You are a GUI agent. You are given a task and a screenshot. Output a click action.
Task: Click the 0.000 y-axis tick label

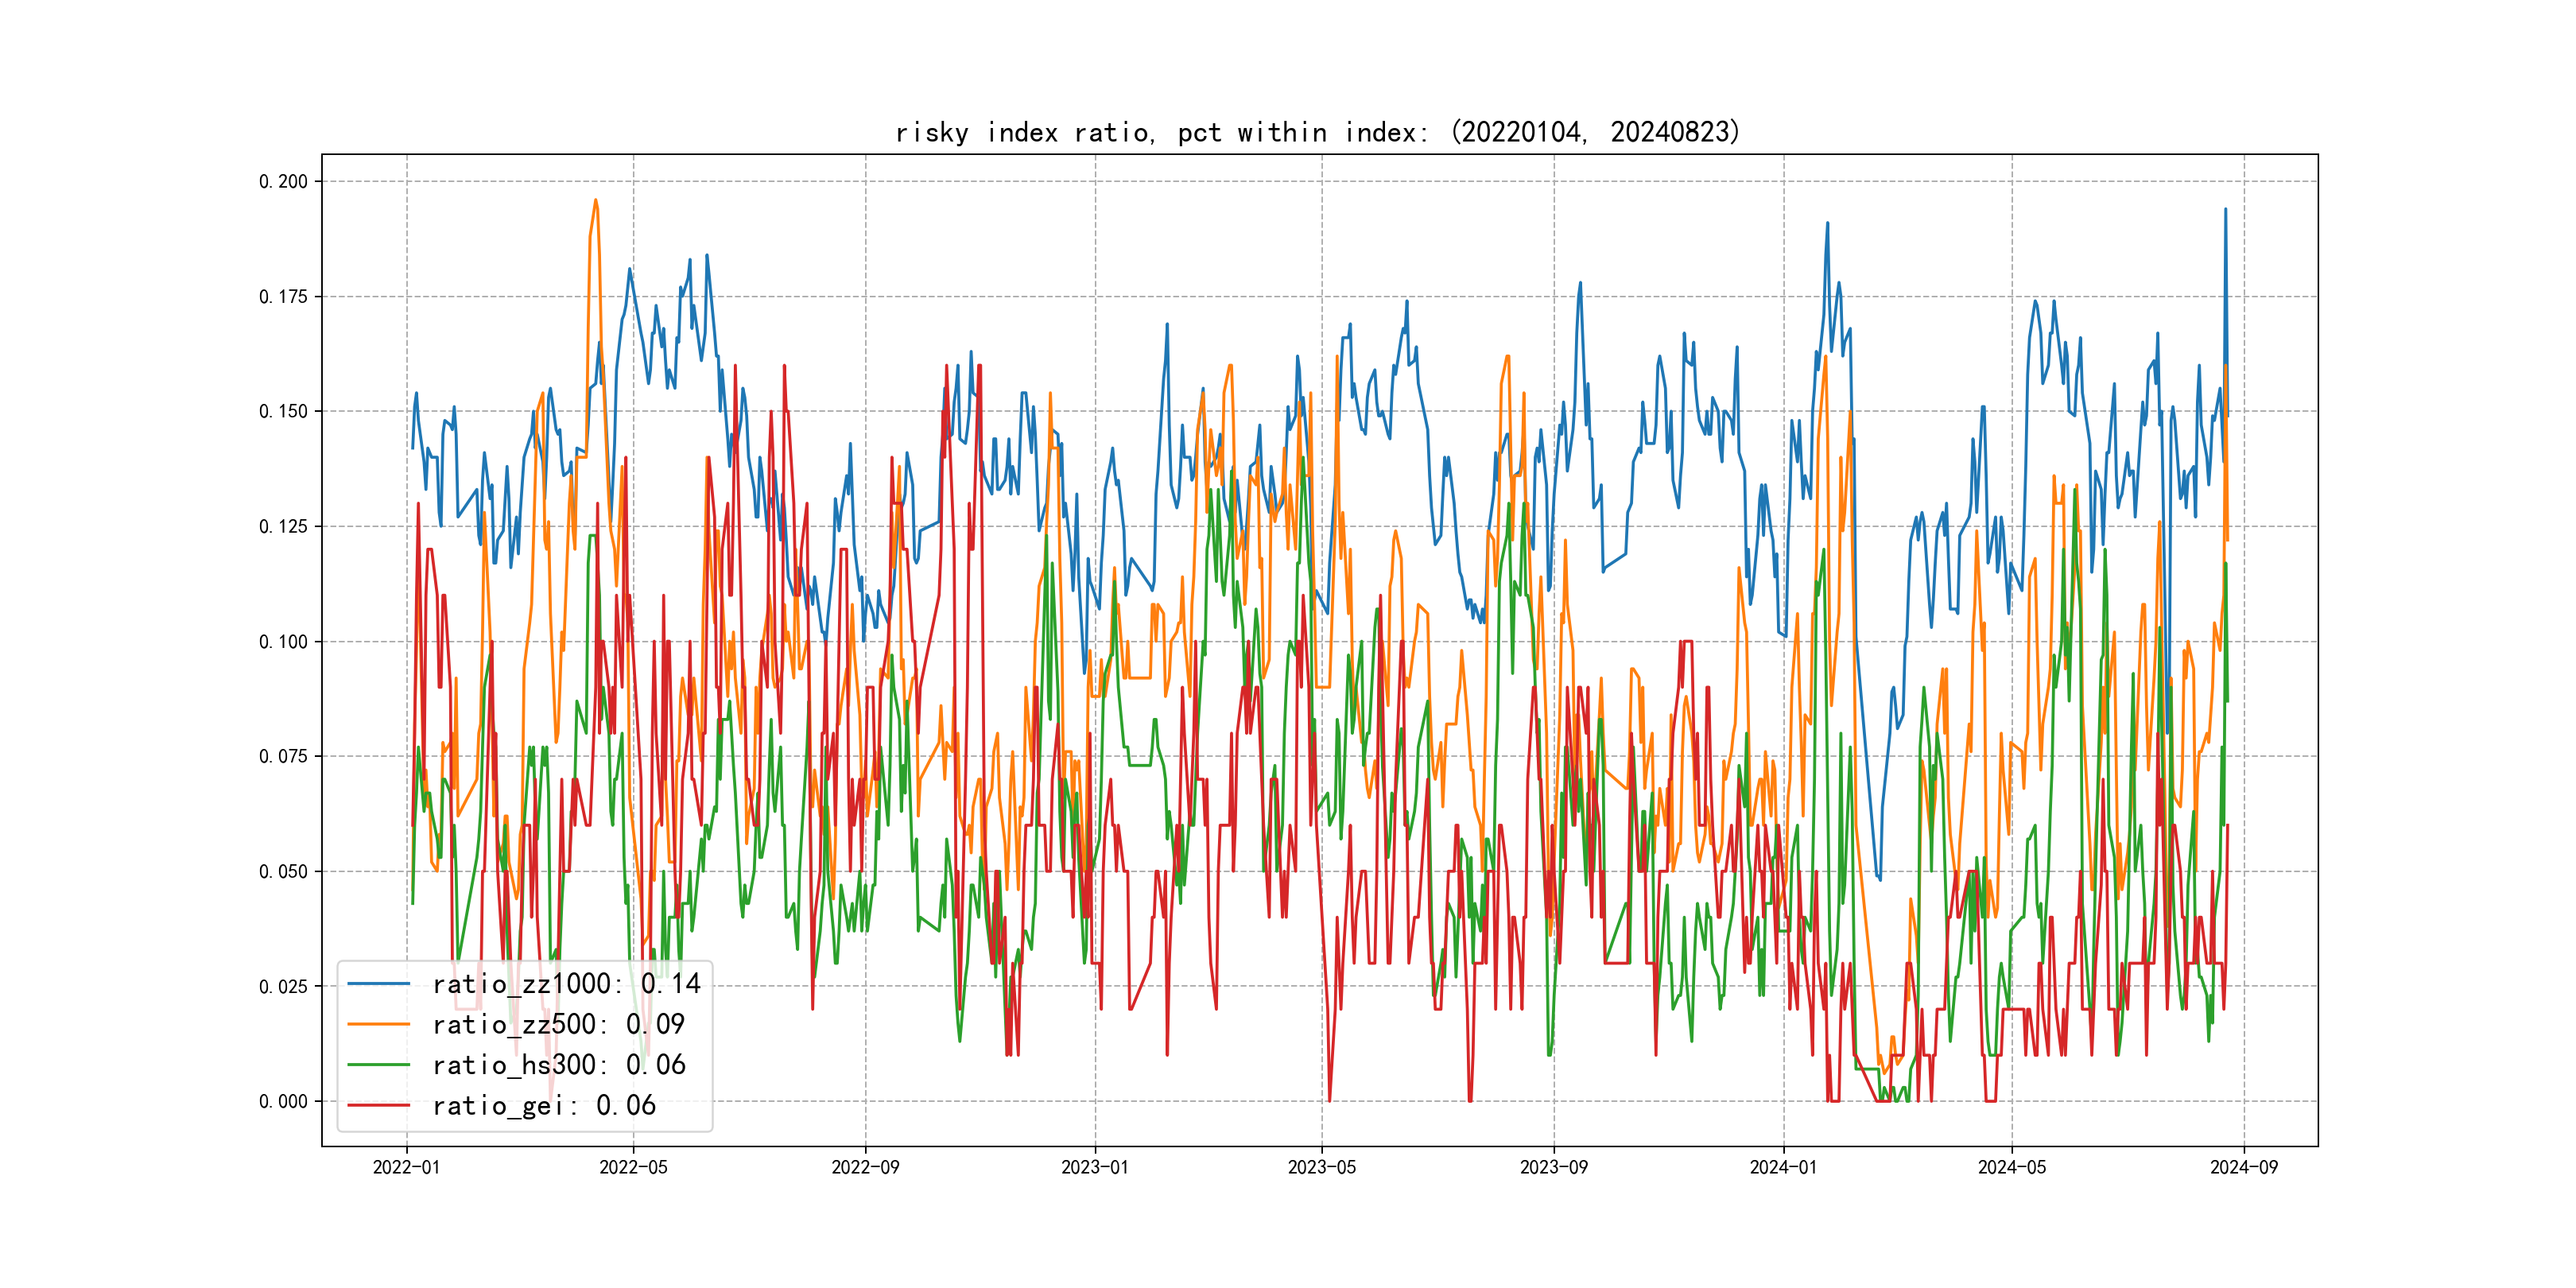click(283, 1101)
